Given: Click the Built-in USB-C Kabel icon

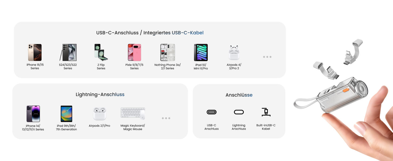Looking at the screenshot, I should (266, 112).
